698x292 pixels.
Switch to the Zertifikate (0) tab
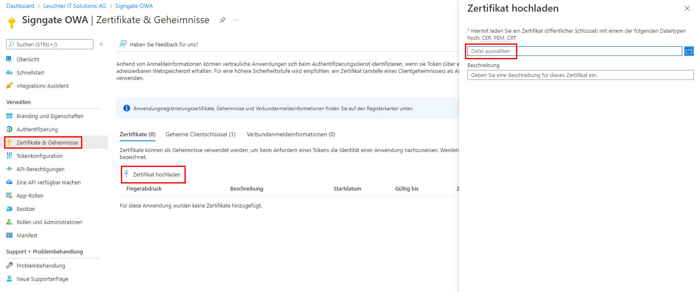point(138,134)
